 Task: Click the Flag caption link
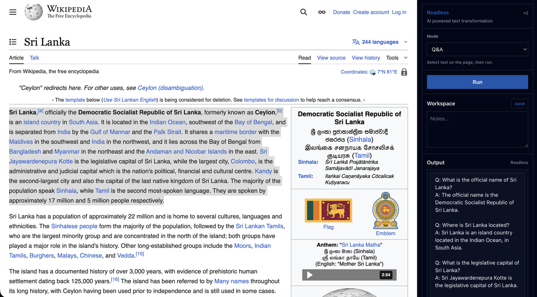click(328, 227)
